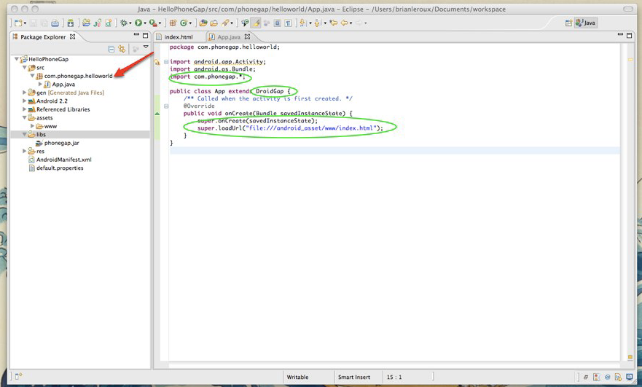This screenshot has height=387, width=642.
Task: Toggle Show Whitespace Characters pilcrow button
Action: (288, 23)
